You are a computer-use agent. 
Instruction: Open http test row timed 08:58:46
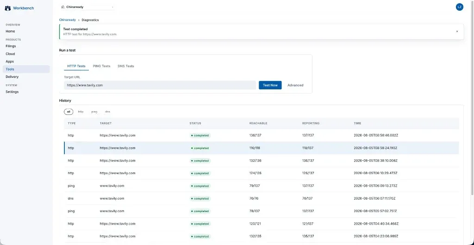tap(262, 135)
